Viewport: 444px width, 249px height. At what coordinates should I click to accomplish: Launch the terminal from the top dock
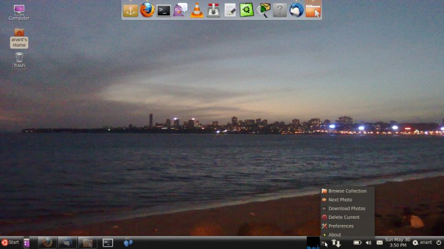[163, 10]
